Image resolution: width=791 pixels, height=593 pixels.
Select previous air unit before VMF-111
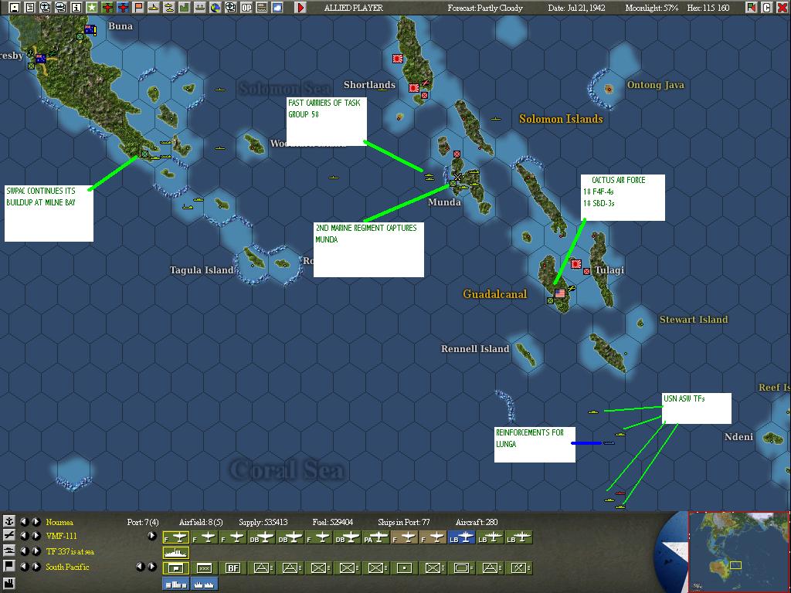point(24,536)
